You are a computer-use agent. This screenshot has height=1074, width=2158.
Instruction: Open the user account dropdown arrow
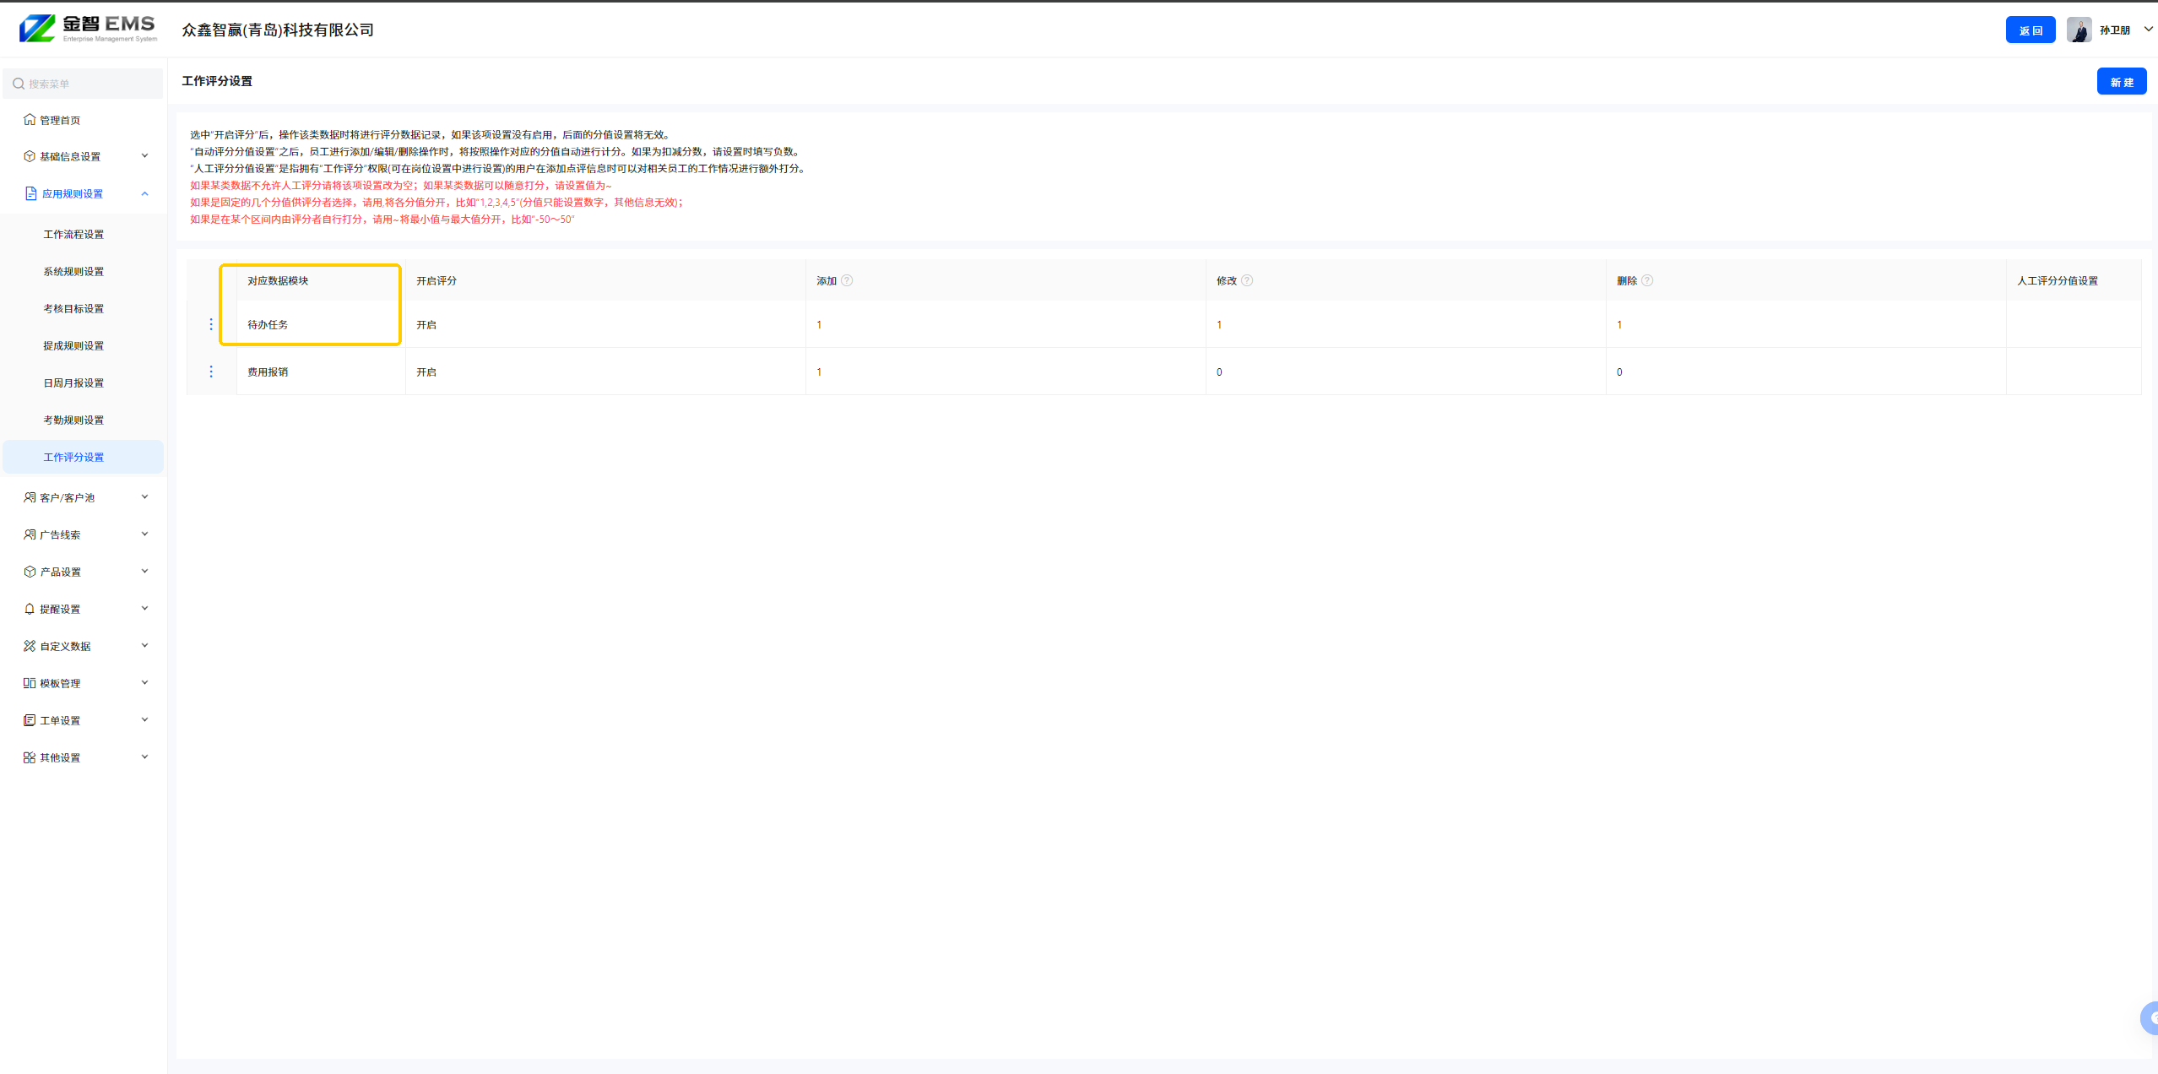click(2148, 30)
